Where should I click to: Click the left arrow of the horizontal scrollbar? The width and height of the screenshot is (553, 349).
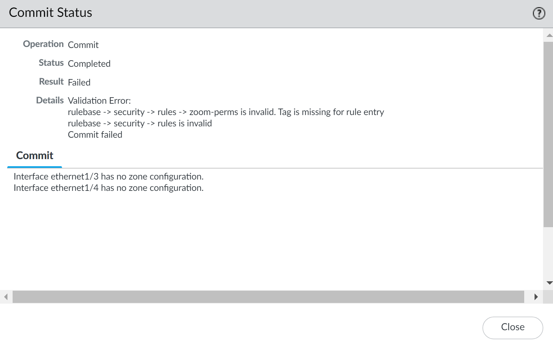pyautogui.click(x=5, y=297)
